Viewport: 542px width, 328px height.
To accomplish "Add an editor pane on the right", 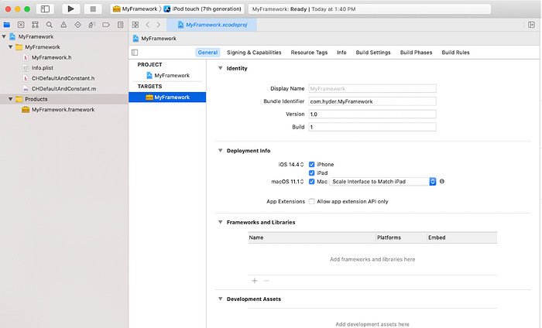I will 531,25.
